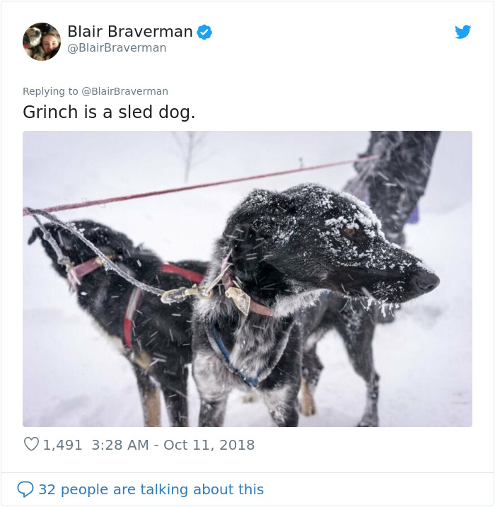495x507 pixels.
Task: Click the speech bubble reply icon
Action: pos(25,489)
